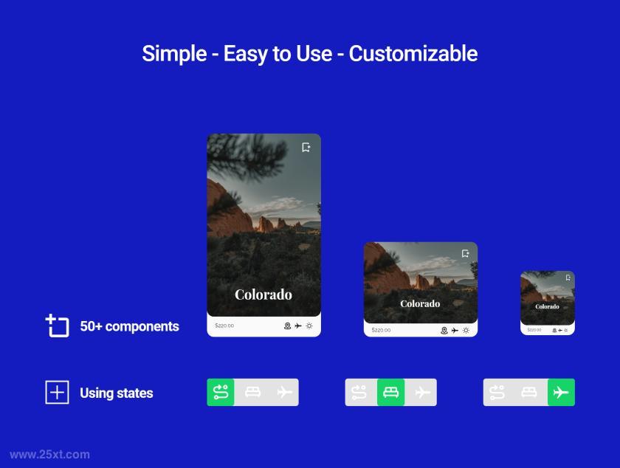Click the Colorado title on the medium card

click(x=420, y=304)
